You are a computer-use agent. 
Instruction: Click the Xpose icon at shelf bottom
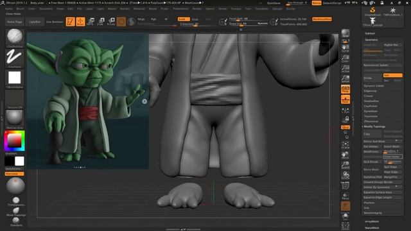tap(345, 226)
